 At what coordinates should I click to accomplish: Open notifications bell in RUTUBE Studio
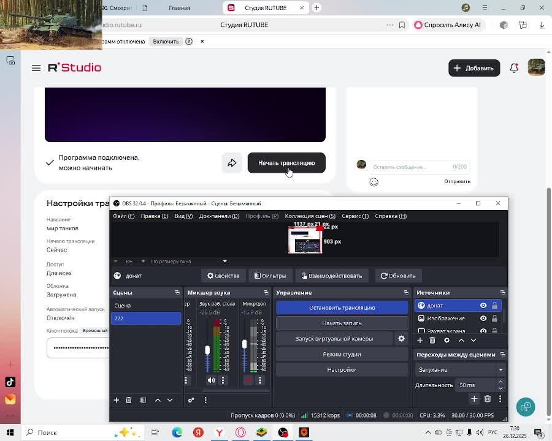[x=514, y=68]
